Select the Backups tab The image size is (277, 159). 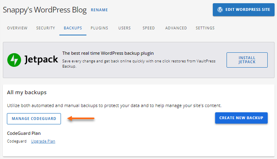click(73, 28)
